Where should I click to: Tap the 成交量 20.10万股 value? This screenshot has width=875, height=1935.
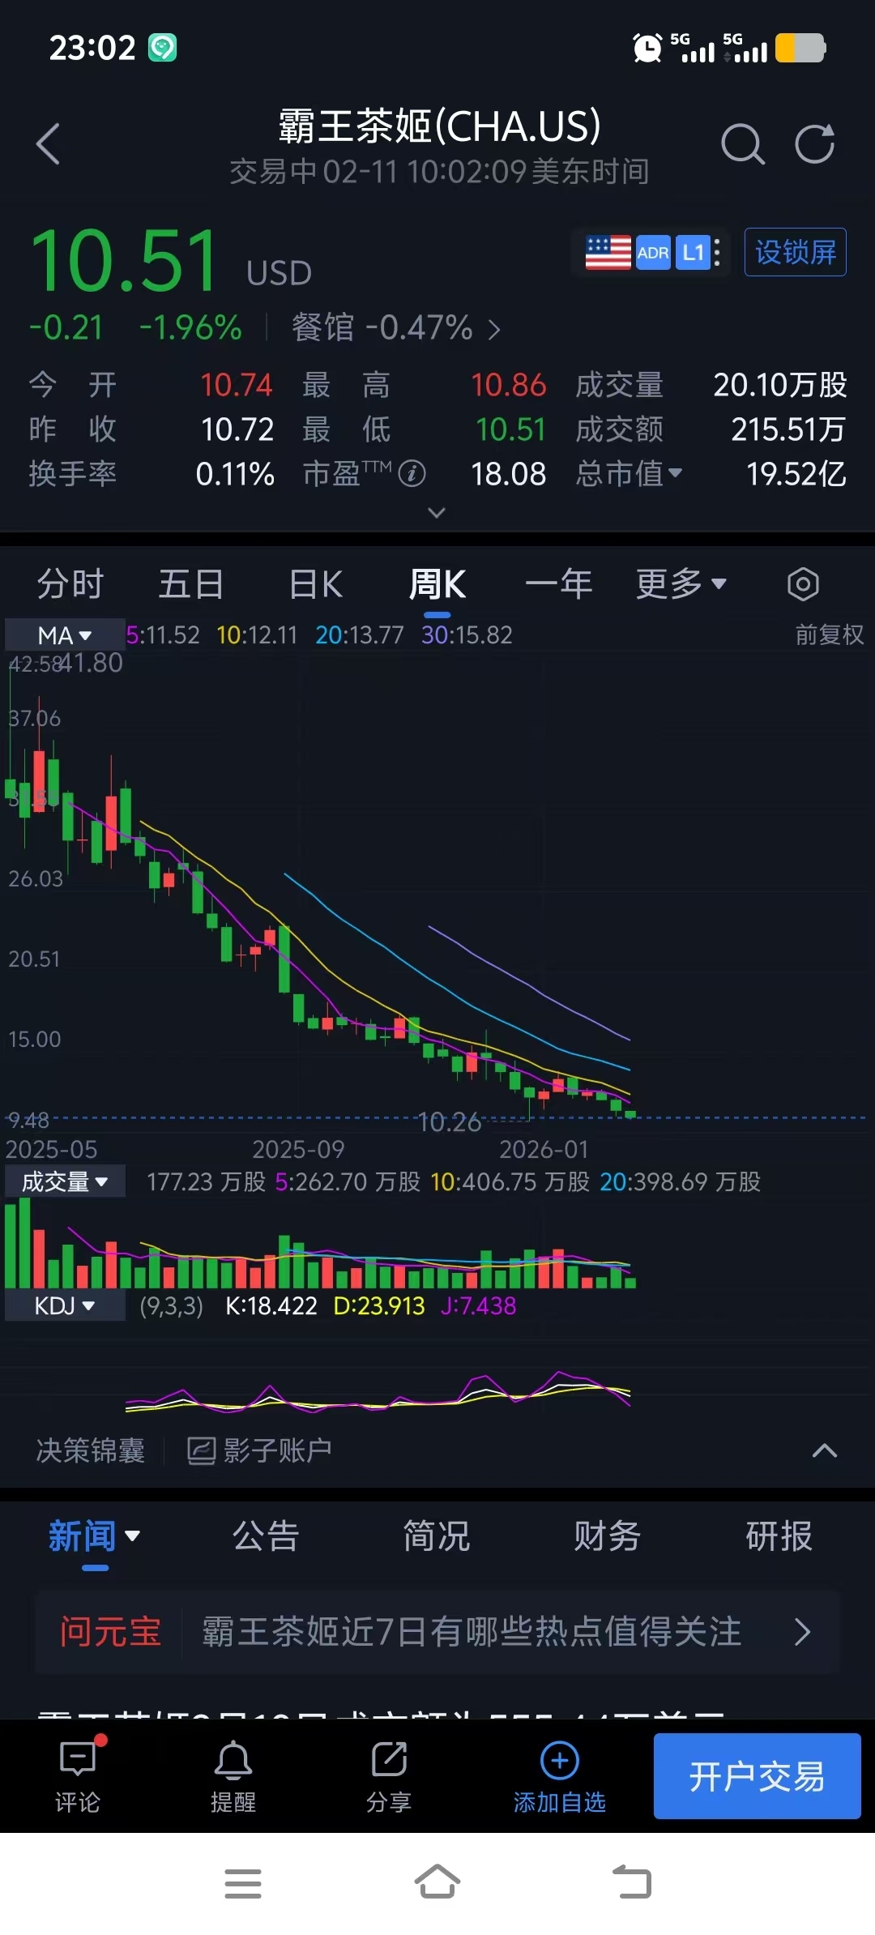point(780,385)
